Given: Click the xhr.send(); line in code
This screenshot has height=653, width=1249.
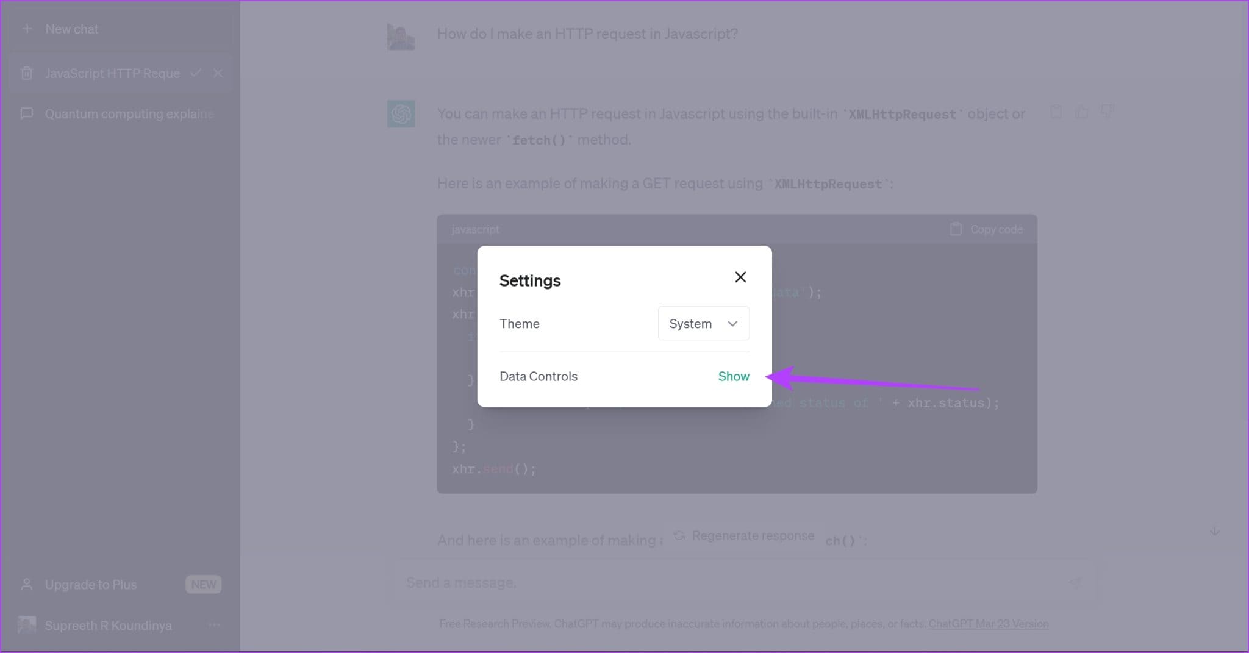Looking at the screenshot, I should click(494, 469).
